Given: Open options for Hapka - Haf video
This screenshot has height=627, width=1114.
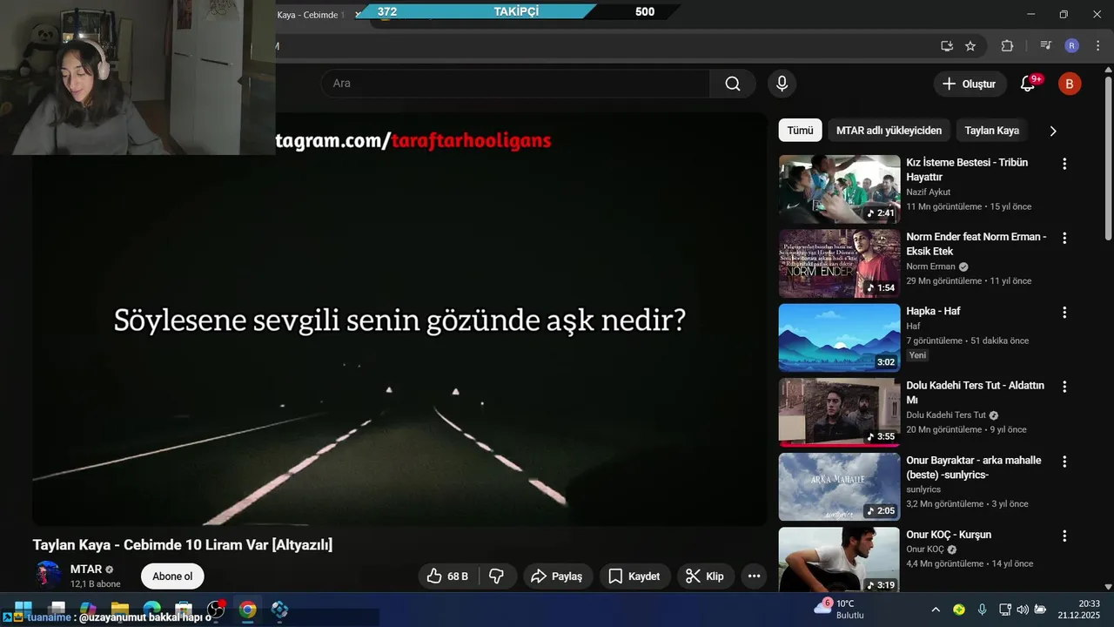Looking at the screenshot, I should click(1064, 313).
